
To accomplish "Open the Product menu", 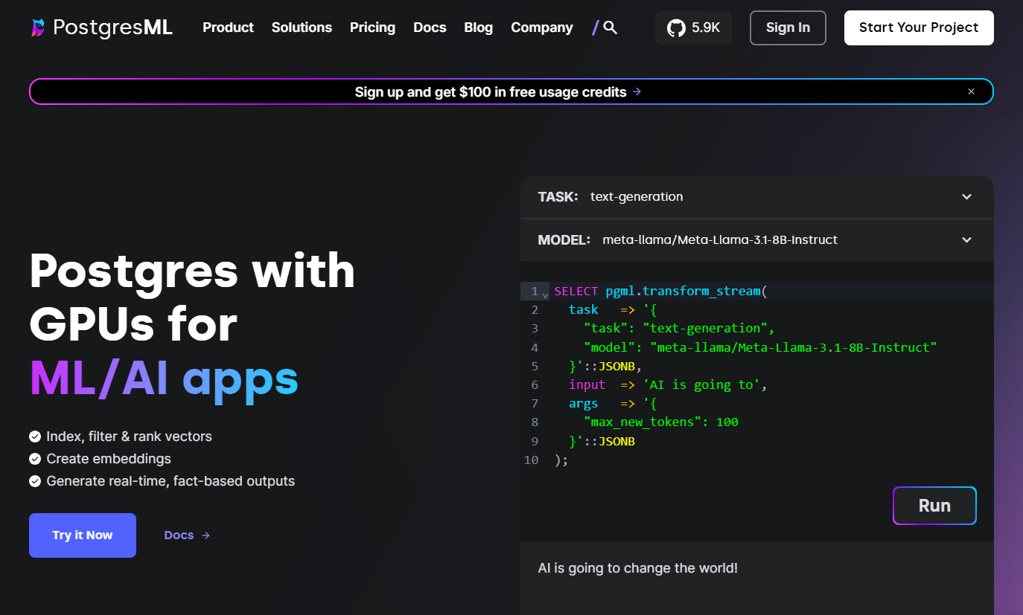I will pos(228,28).
